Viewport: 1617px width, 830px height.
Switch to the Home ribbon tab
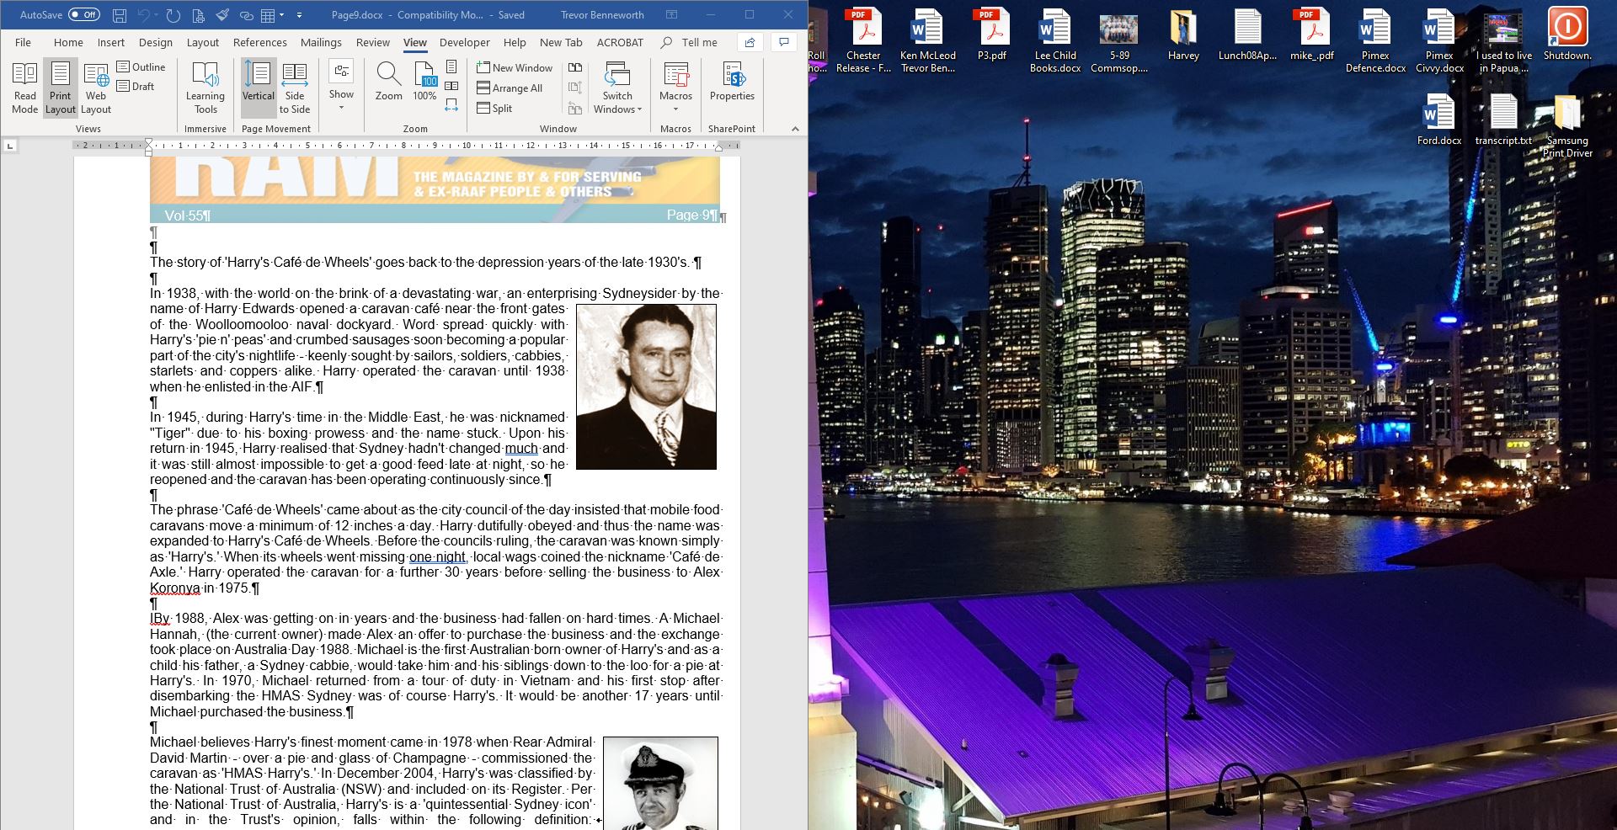pyautogui.click(x=68, y=42)
